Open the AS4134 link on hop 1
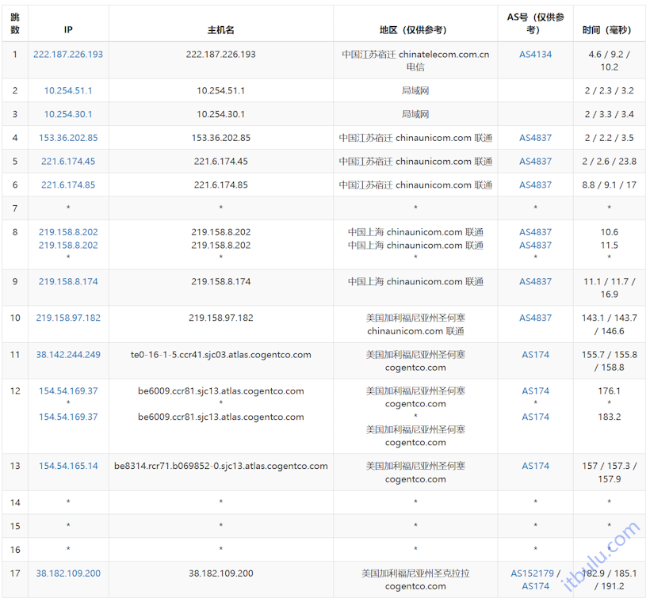The image size is (650, 602). [535, 55]
